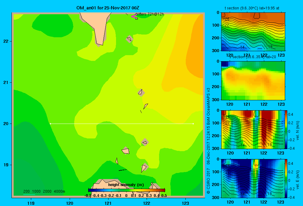Open the temperature section plot

(x=253, y=32)
